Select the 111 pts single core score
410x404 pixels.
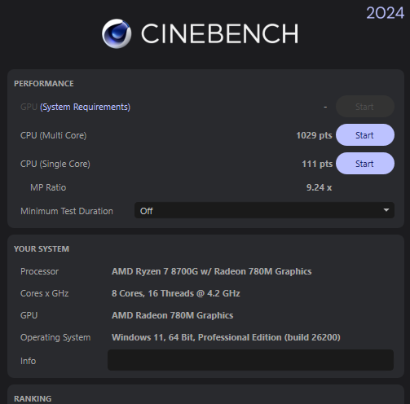tap(317, 164)
